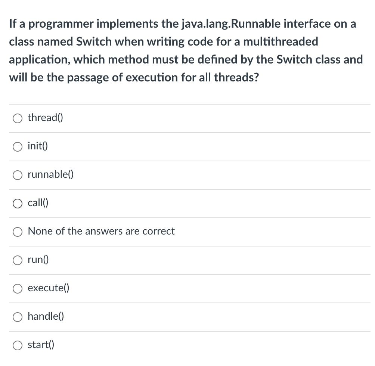Click the runnable() answer label text
Screen dimensions: 375x366
pos(50,175)
